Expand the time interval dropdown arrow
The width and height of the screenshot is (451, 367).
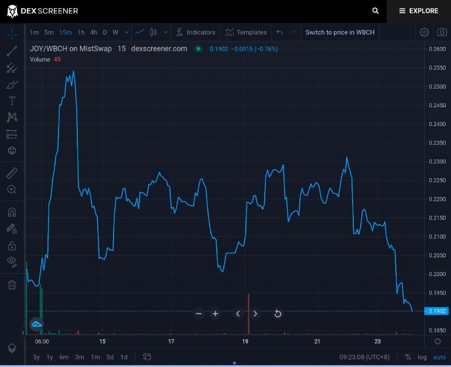[x=127, y=32]
